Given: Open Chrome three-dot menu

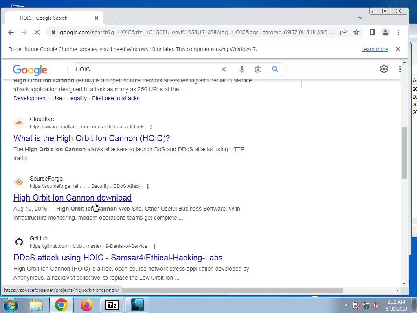Looking at the screenshot, I should click(399, 32).
